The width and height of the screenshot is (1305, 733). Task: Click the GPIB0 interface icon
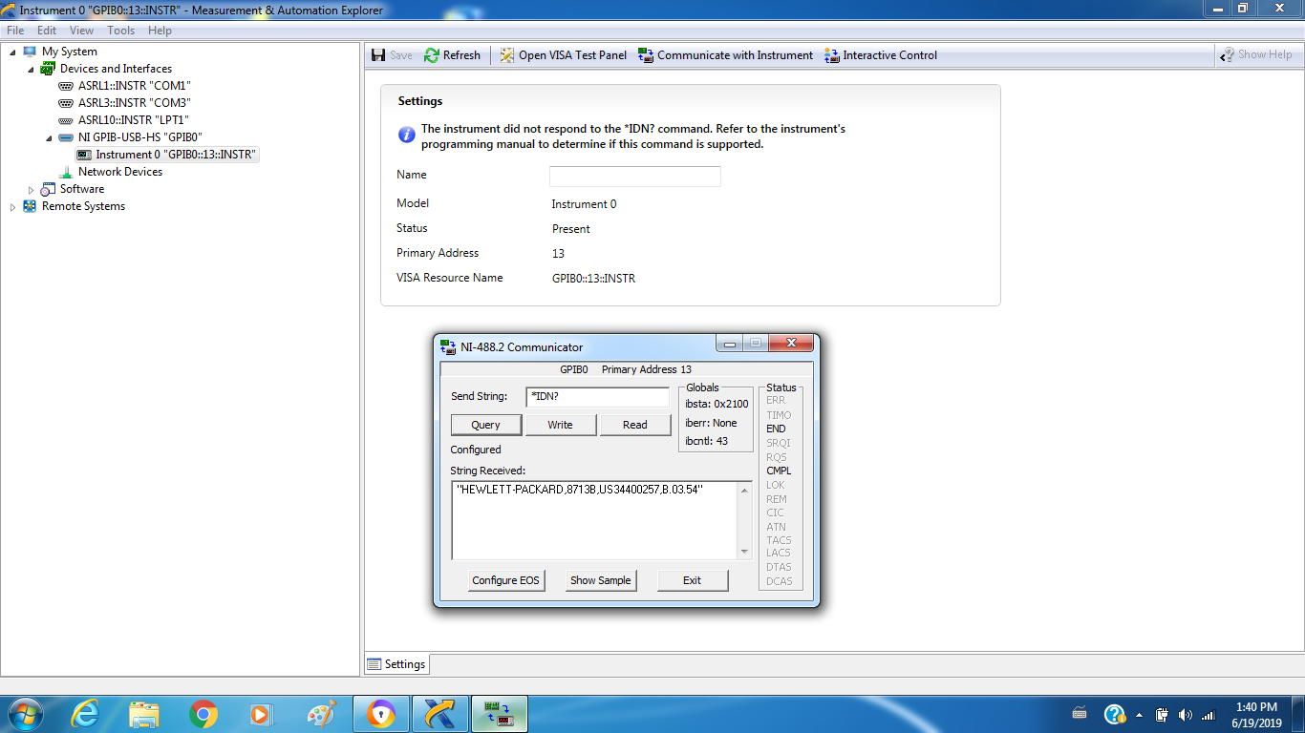(x=66, y=137)
